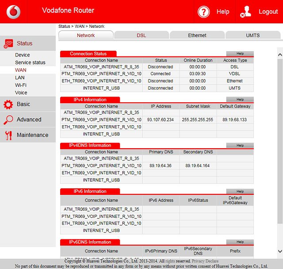Open the Device status page
Screen dimensions: 283x269
(23, 55)
